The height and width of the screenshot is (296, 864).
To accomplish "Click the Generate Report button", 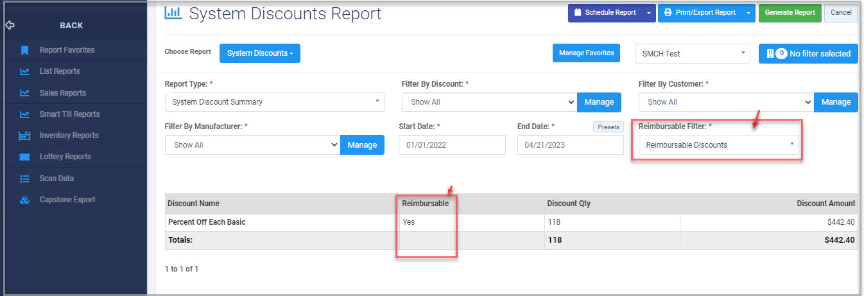I will (790, 13).
